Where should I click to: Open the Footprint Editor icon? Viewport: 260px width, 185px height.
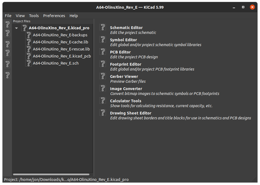103,64
